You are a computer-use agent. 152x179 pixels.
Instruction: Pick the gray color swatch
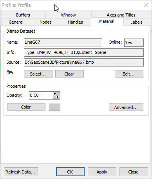coord(54,107)
